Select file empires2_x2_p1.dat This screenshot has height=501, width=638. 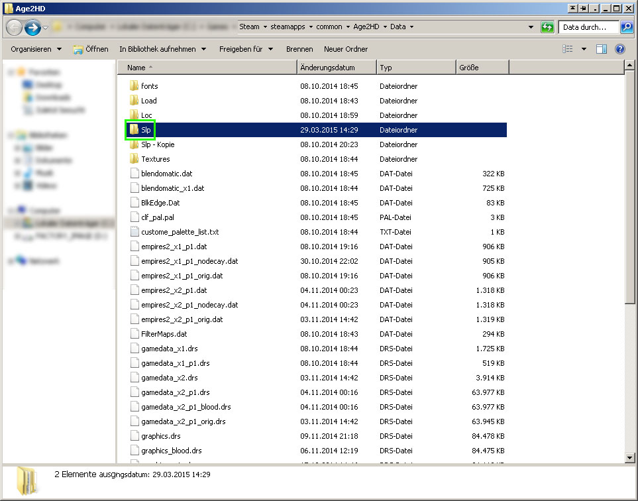174,290
